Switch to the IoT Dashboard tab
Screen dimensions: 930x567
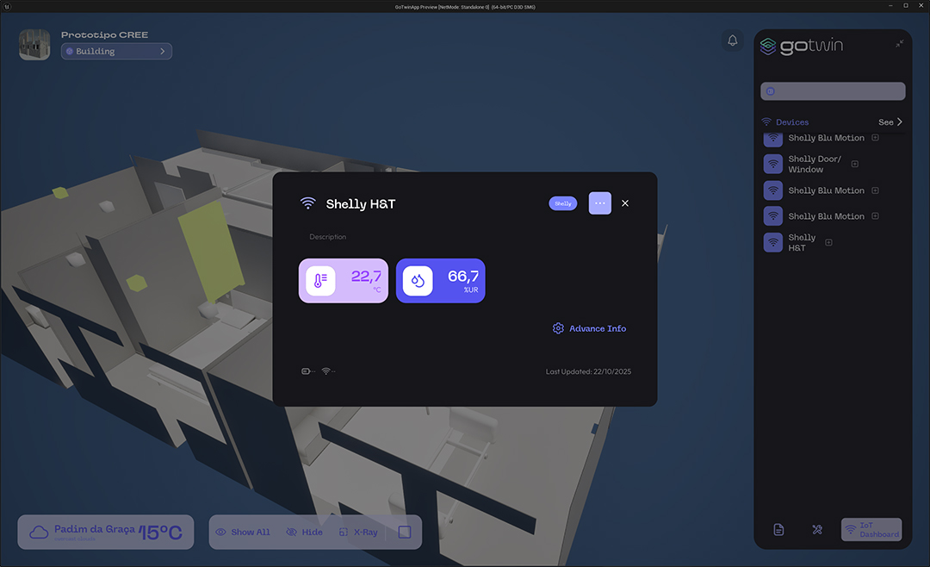tap(871, 530)
